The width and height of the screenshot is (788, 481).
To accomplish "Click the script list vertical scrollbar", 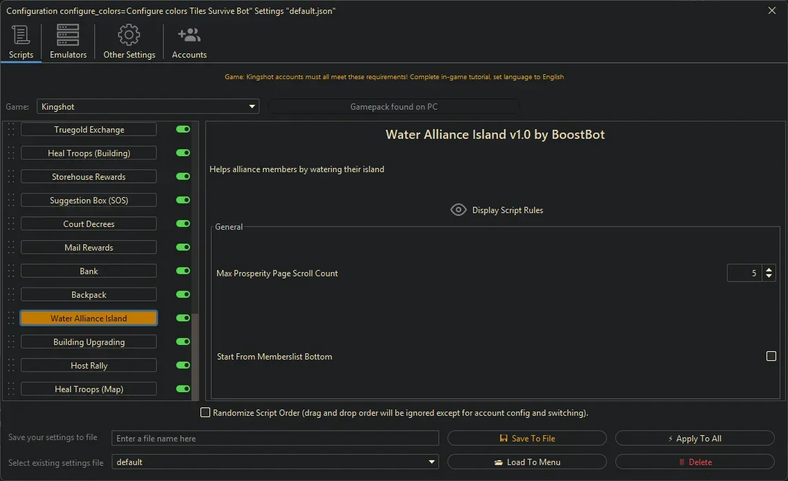I will [x=196, y=354].
